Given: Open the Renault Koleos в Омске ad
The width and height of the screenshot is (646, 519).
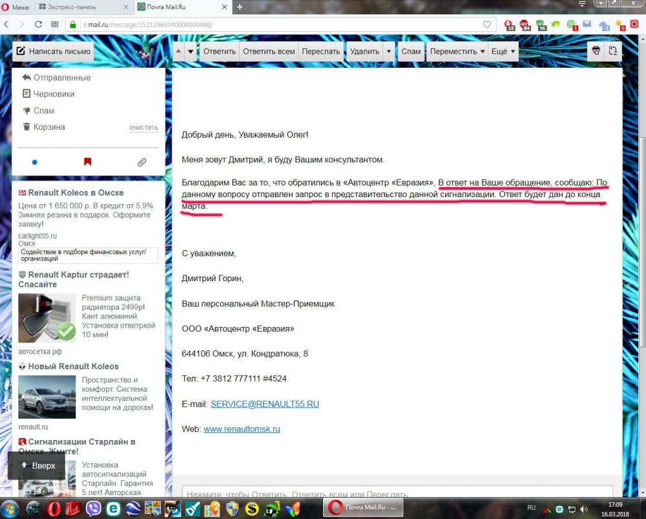Looking at the screenshot, I should pyautogui.click(x=76, y=193).
